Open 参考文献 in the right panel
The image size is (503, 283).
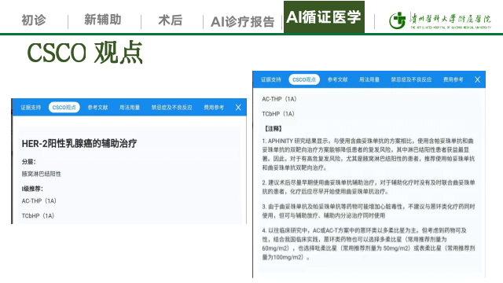pos(337,79)
